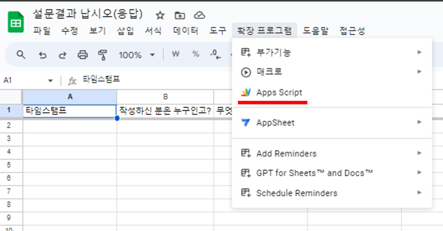Click the move to folder icon
Screen dimensions: 443x231
pyautogui.click(x=180, y=15)
